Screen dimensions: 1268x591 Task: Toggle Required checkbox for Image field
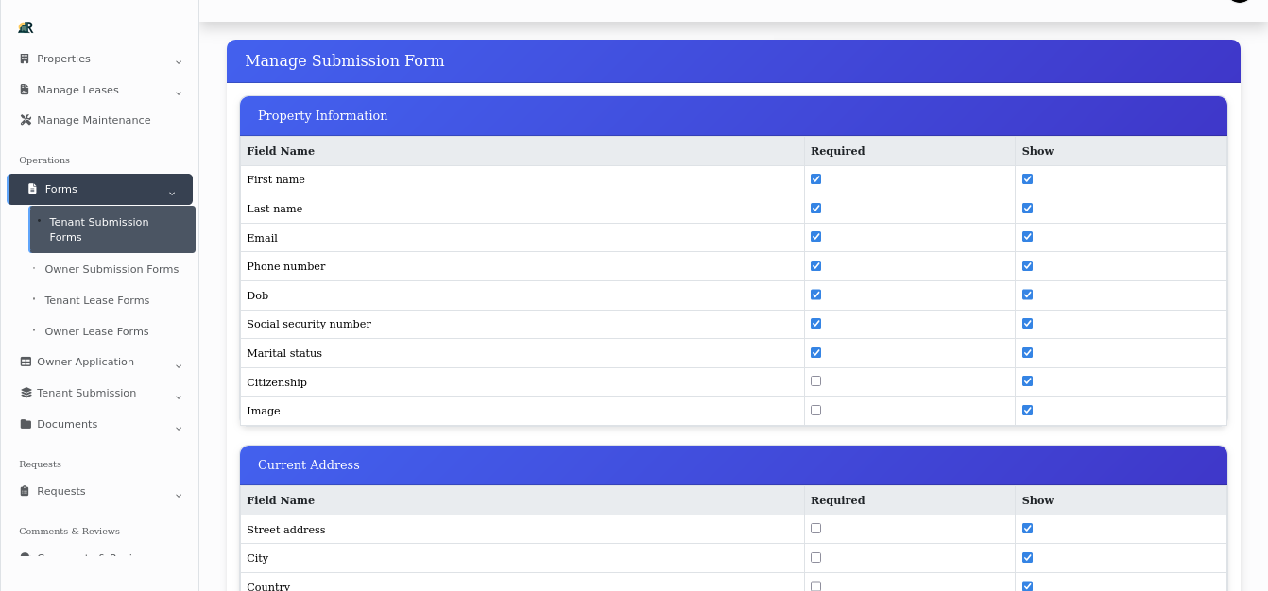tap(815, 410)
